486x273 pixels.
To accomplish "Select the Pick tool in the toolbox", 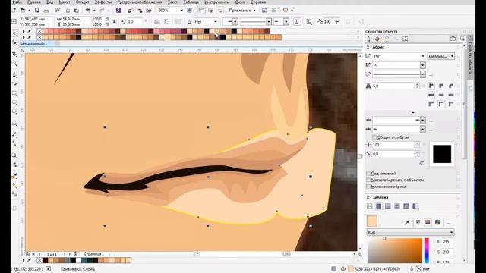I will pos(14,33).
